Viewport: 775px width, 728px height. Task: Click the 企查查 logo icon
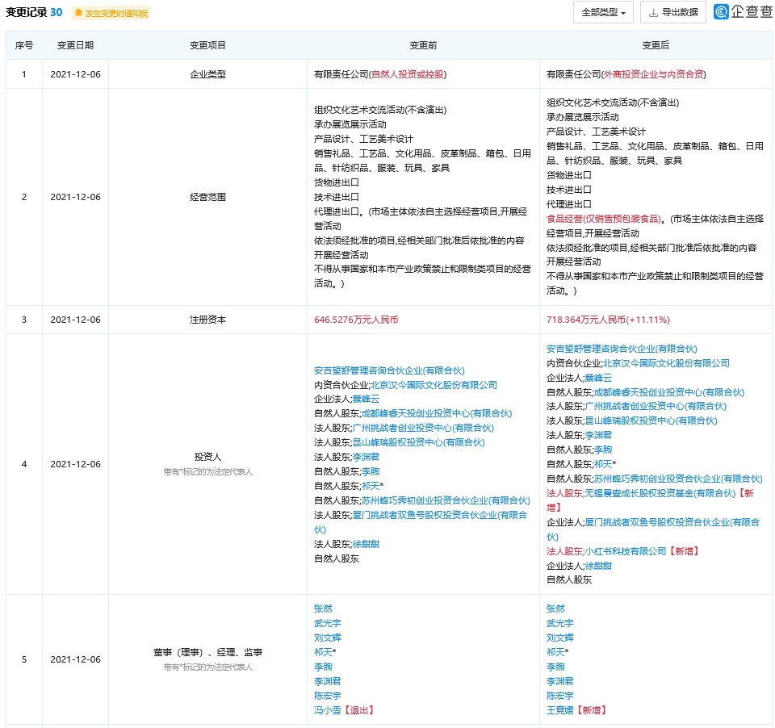tap(721, 12)
